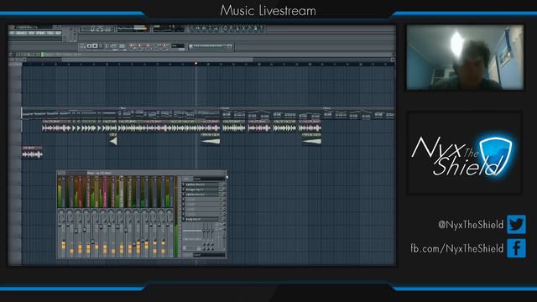The image size is (537, 302).
Task: Click the @NyxTheShield Twitter handle text
Action: pos(471,225)
